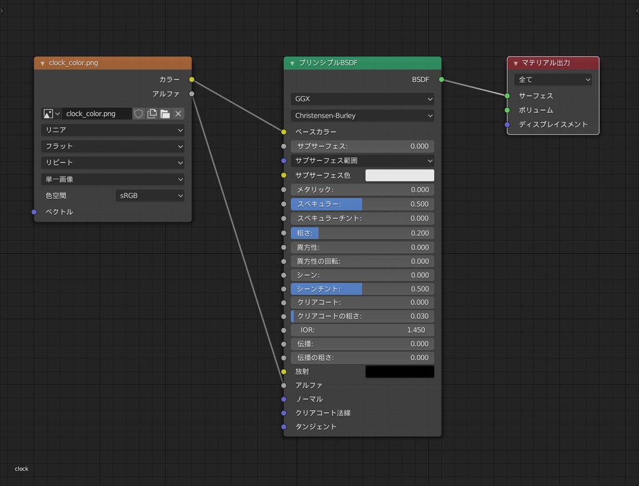Click the メタリック input socket
This screenshot has width=639, height=486.
[x=284, y=189]
